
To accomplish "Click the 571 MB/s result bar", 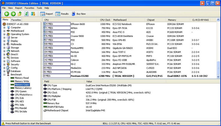I will (x=57, y=28).
